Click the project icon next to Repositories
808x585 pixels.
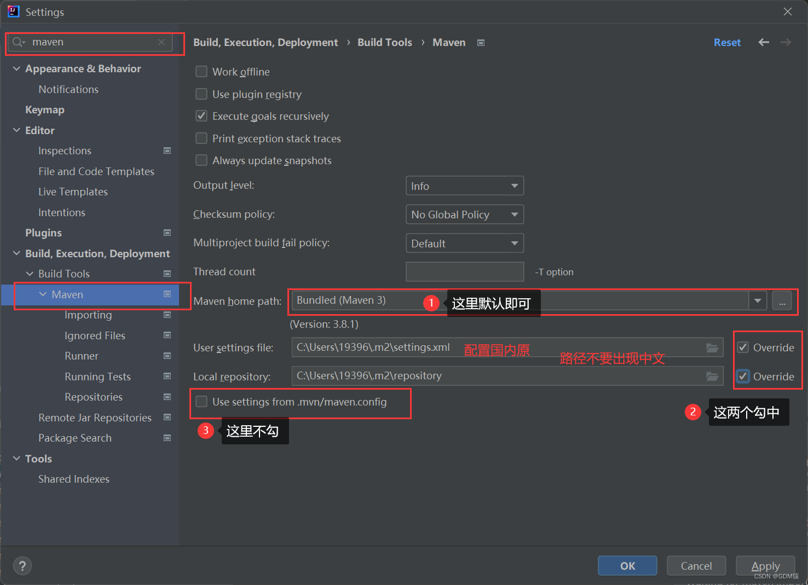point(168,397)
